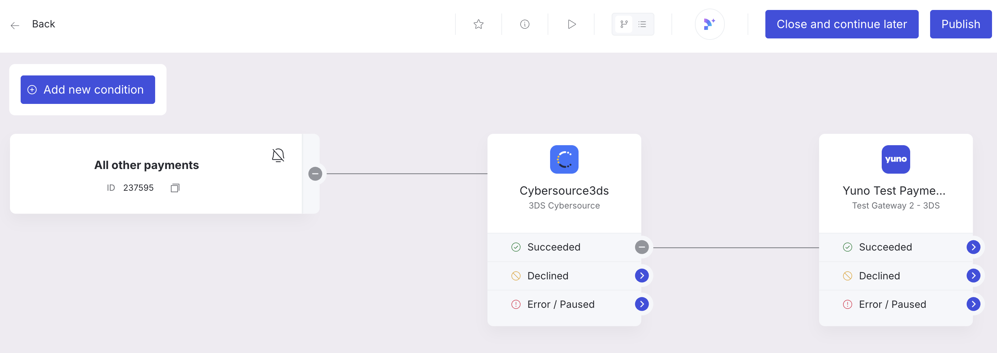Open the info circle icon
This screenshot has width=997, height=353.
(x=524, y=24)
